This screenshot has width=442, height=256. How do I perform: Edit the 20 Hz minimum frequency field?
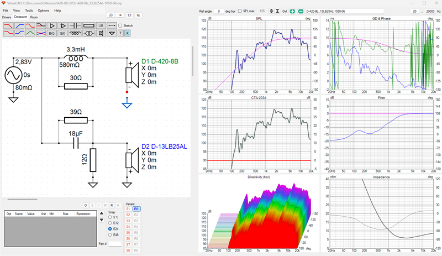click(414, 11)
